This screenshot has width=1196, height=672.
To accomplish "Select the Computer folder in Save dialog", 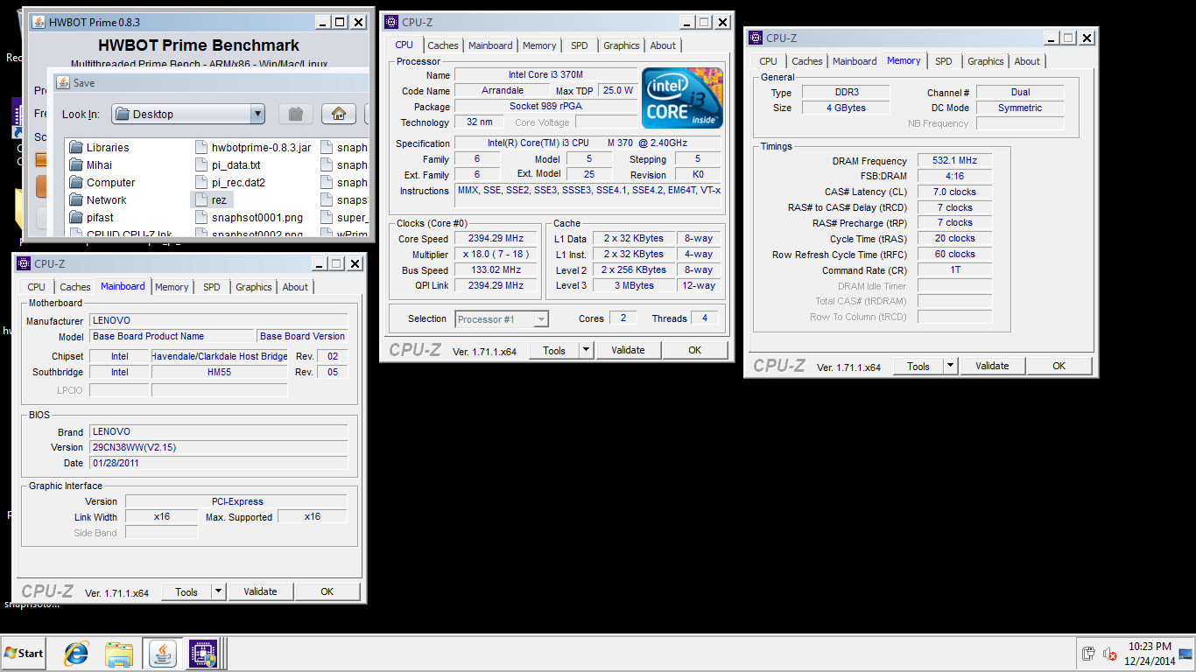I will (x=102, y=183).
